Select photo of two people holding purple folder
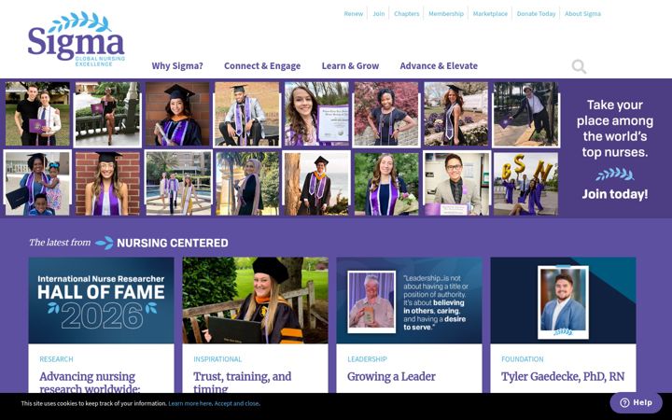This screenshot has width=672, height=420. pyautogui.click(x=37, y=114)
